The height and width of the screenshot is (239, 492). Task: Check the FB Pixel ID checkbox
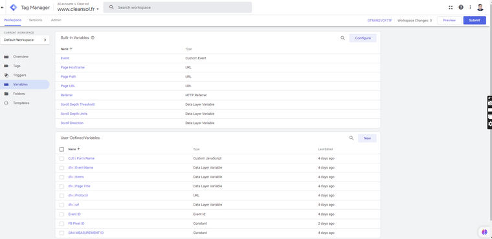(x=61, y=223)
